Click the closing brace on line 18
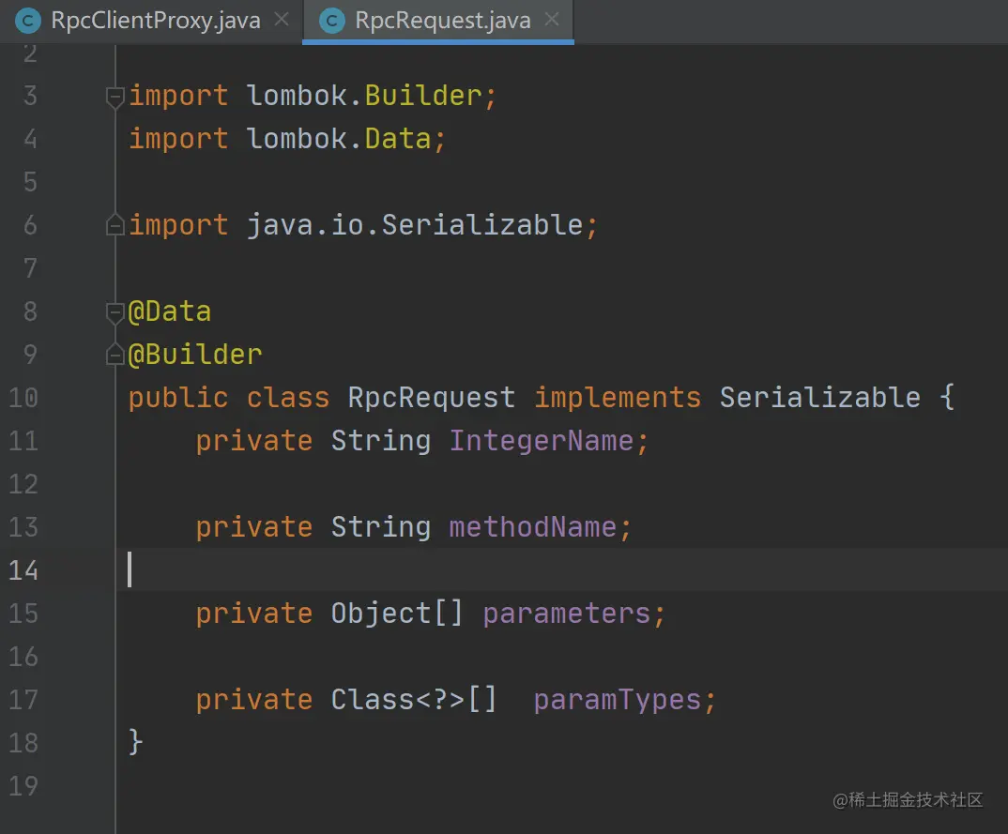Viewport: 1008px width, 834px height. click(x=136, y=743)
